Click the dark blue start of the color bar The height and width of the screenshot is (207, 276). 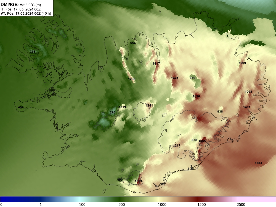tap(10, 199)
